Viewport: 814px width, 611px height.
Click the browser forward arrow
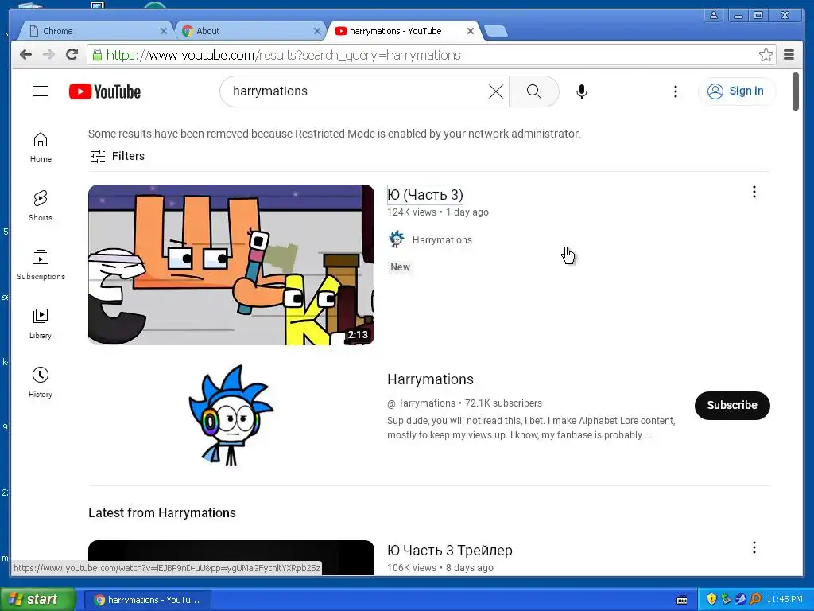(x=48, y=55)
